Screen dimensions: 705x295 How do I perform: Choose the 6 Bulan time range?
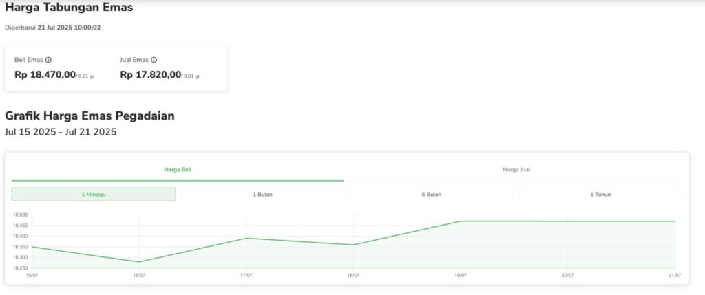(x=432, y=194)
